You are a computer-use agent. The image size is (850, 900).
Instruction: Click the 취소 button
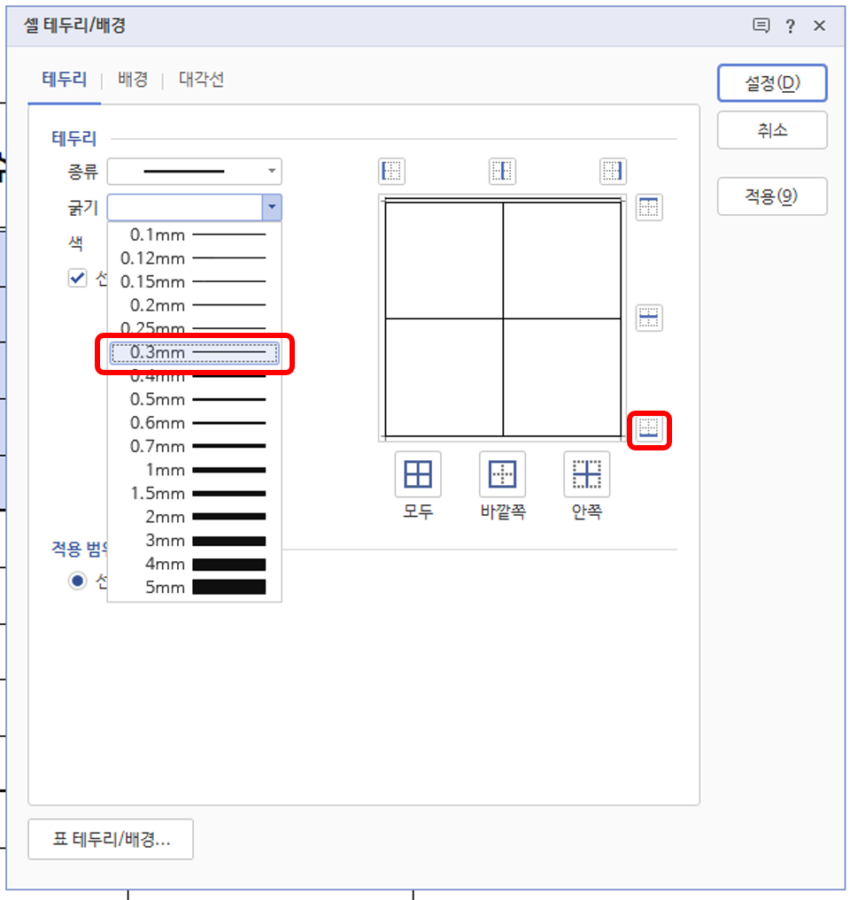[x=772, y=130]
